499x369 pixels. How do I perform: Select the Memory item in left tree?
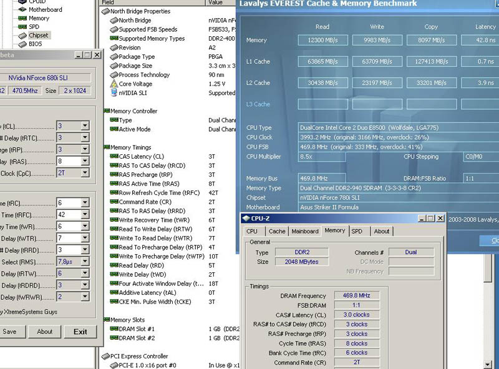[39, 18]
